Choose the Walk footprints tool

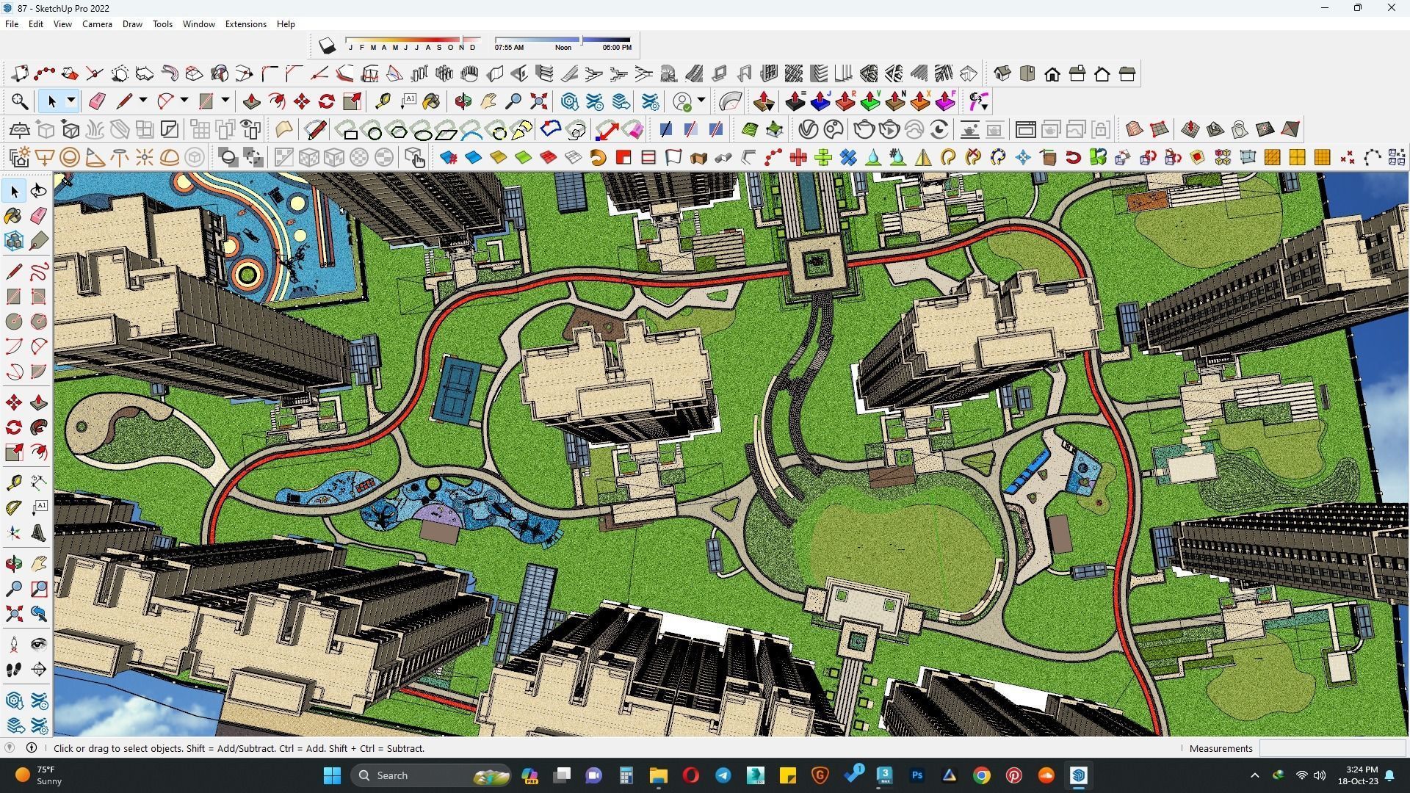click(14, 670)
